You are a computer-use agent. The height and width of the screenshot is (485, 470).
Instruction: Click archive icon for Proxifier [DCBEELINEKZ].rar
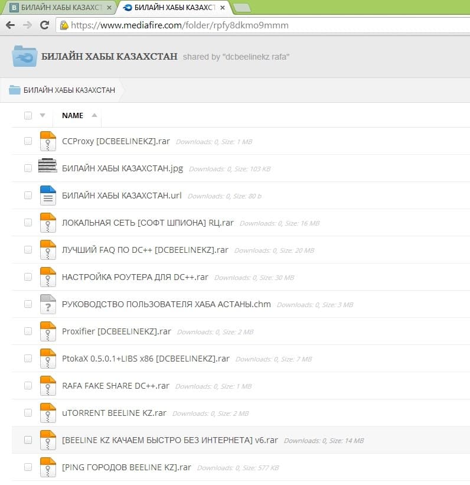coord(48,331)
